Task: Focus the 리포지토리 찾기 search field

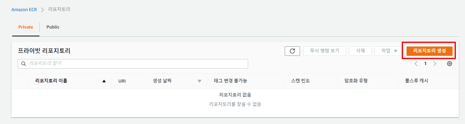Action: tap(133, 64)
